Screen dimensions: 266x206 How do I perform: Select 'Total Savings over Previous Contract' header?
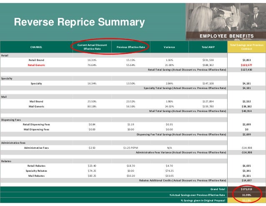pyautogui.click(x=247, y=47)
